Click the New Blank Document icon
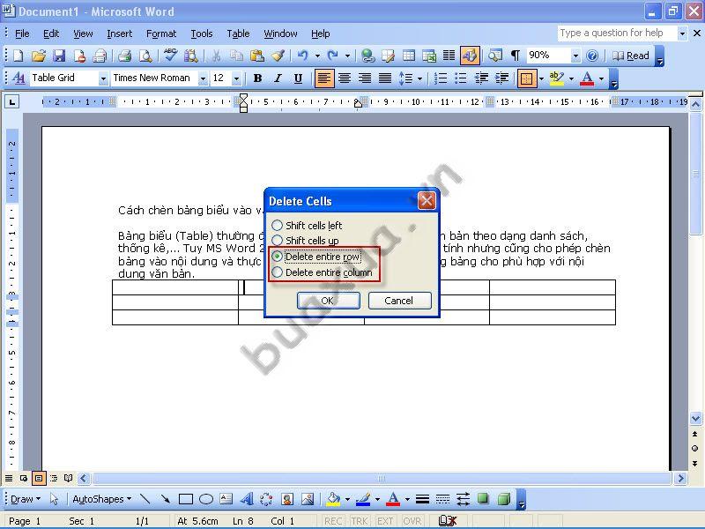705x529 pixels. point(19,56)
